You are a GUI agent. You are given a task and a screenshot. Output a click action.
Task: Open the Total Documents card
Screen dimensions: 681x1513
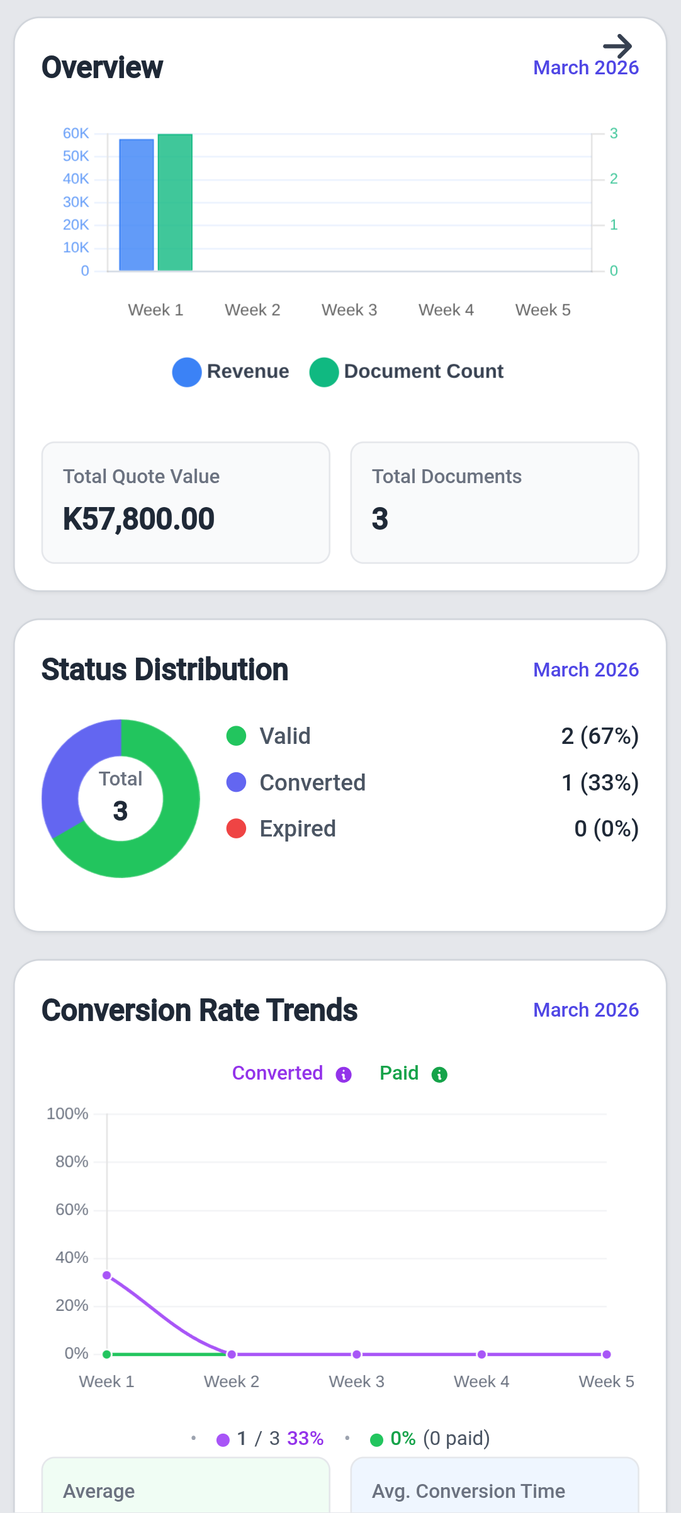(x=494, y=502)
